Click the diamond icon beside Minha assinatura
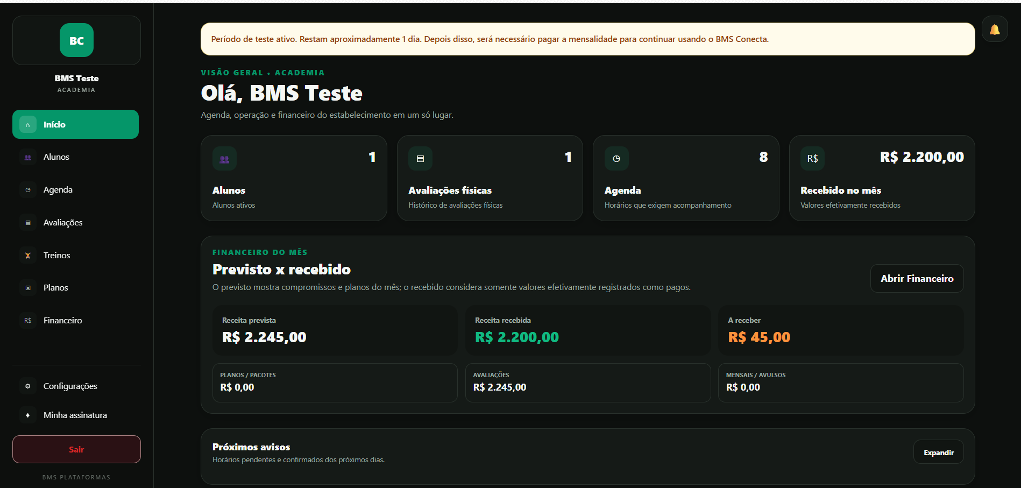This screenshot has width=1021, height=488. click(28, 415)
